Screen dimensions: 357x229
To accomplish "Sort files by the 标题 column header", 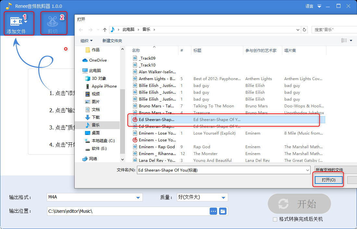I will [x=197, y=51].
